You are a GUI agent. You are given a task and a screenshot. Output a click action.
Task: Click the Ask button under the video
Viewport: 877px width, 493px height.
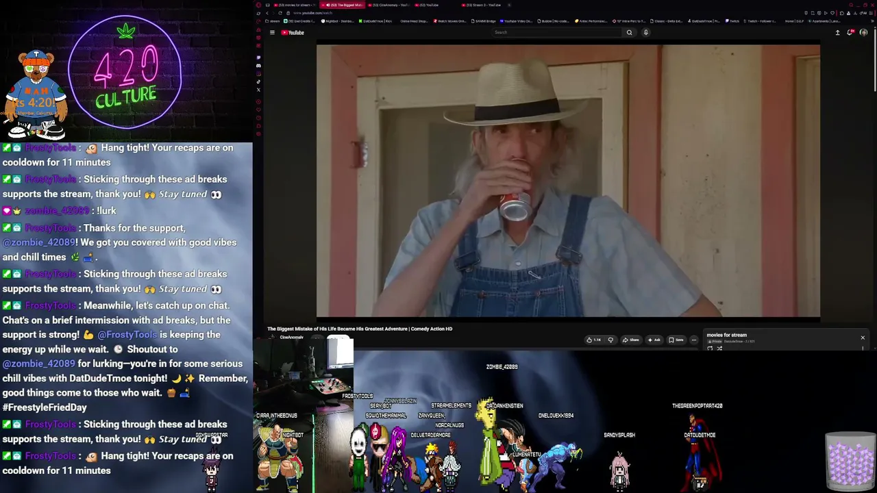pos(654,340)
